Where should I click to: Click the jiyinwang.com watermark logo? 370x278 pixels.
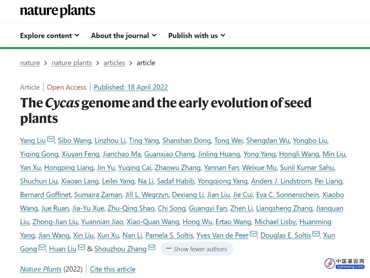coord(345,264)
